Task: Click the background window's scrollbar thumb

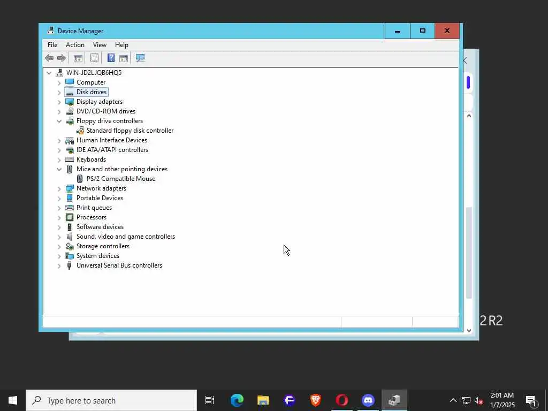Action: point(469,253)
